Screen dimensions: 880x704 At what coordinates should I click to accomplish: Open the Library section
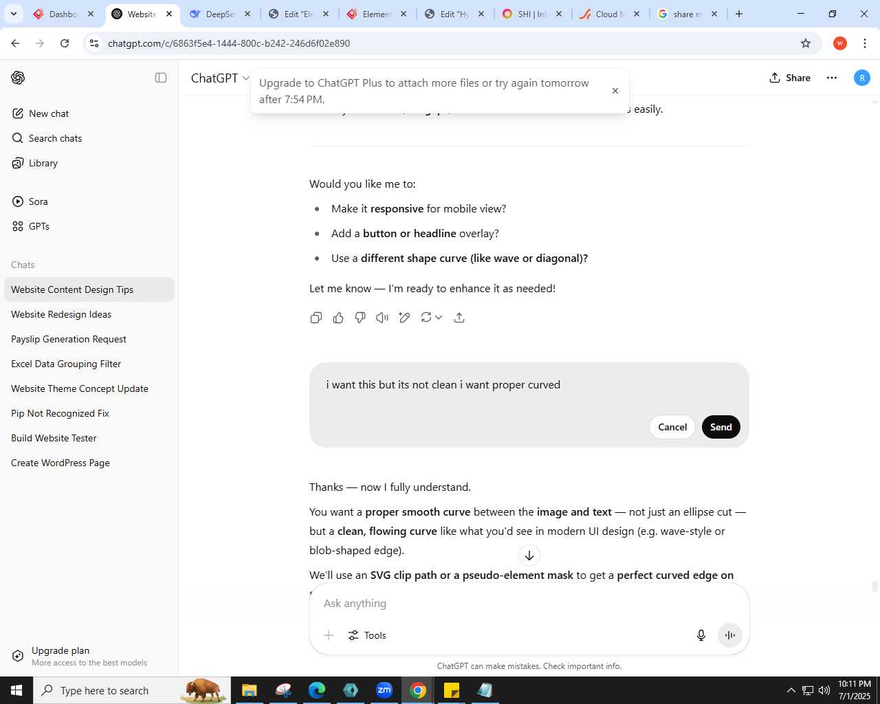(89, 163)
